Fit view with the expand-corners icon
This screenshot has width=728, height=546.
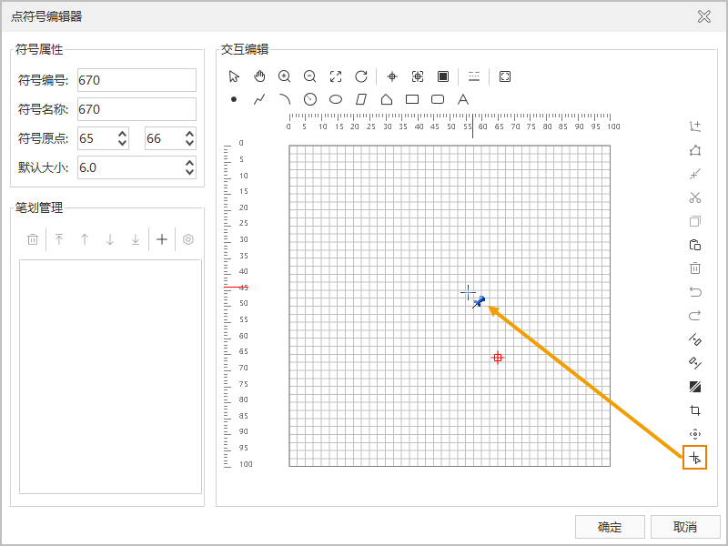click(336, 76)
